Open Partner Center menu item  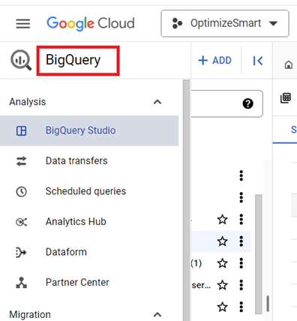coord(89,283)
